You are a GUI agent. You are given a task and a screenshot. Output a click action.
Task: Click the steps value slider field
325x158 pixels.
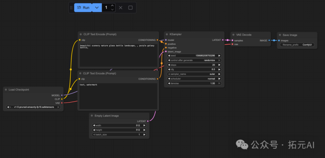[x=194, y=65]
